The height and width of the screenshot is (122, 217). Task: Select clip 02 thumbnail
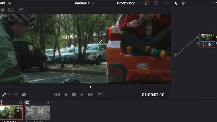click(37, 113)
